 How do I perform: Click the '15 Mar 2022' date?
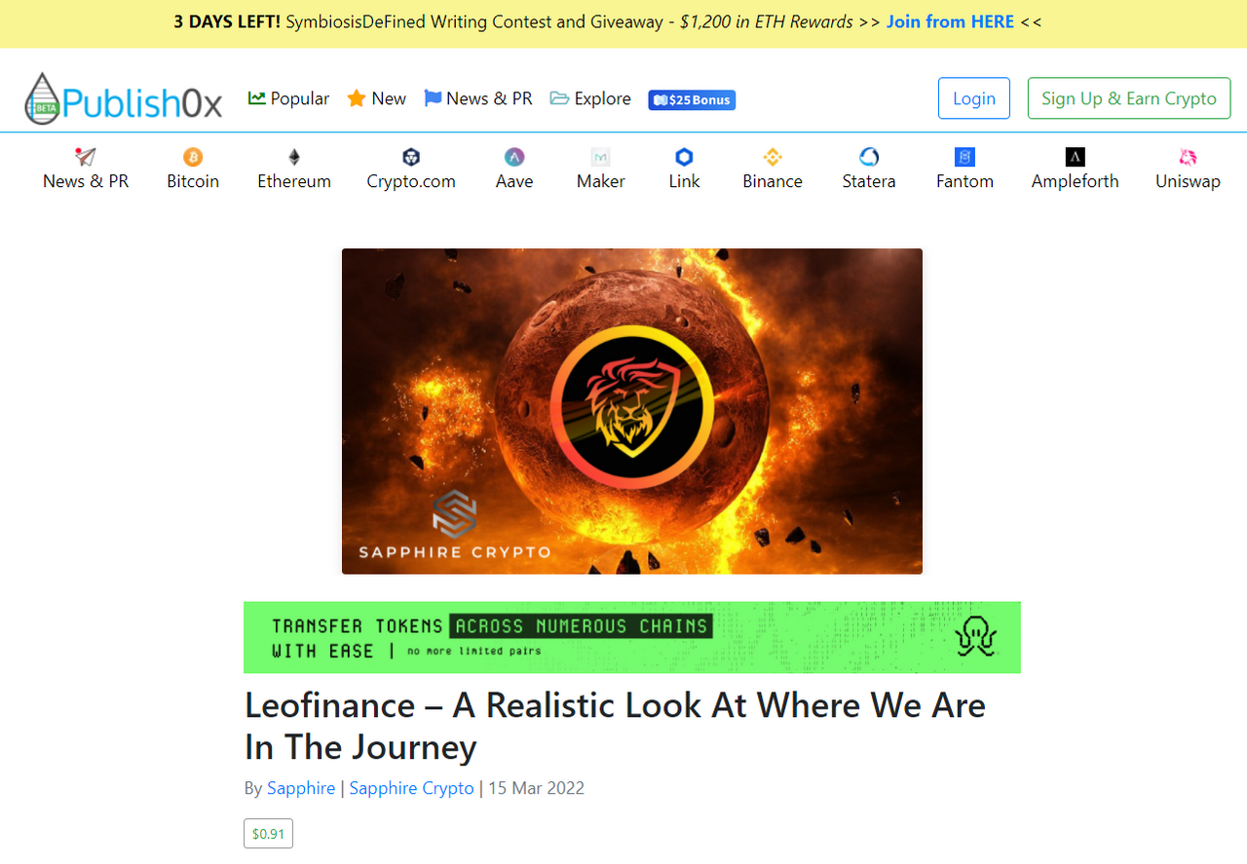coord(536,788)
